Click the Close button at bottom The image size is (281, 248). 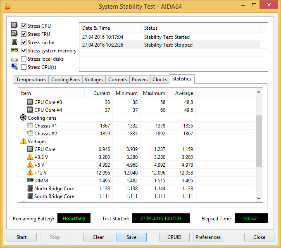coord(259,237)
